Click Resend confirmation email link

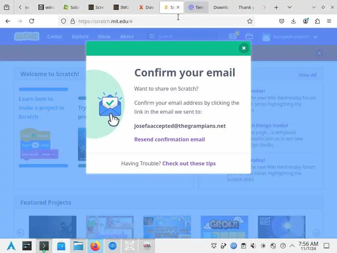169,139
